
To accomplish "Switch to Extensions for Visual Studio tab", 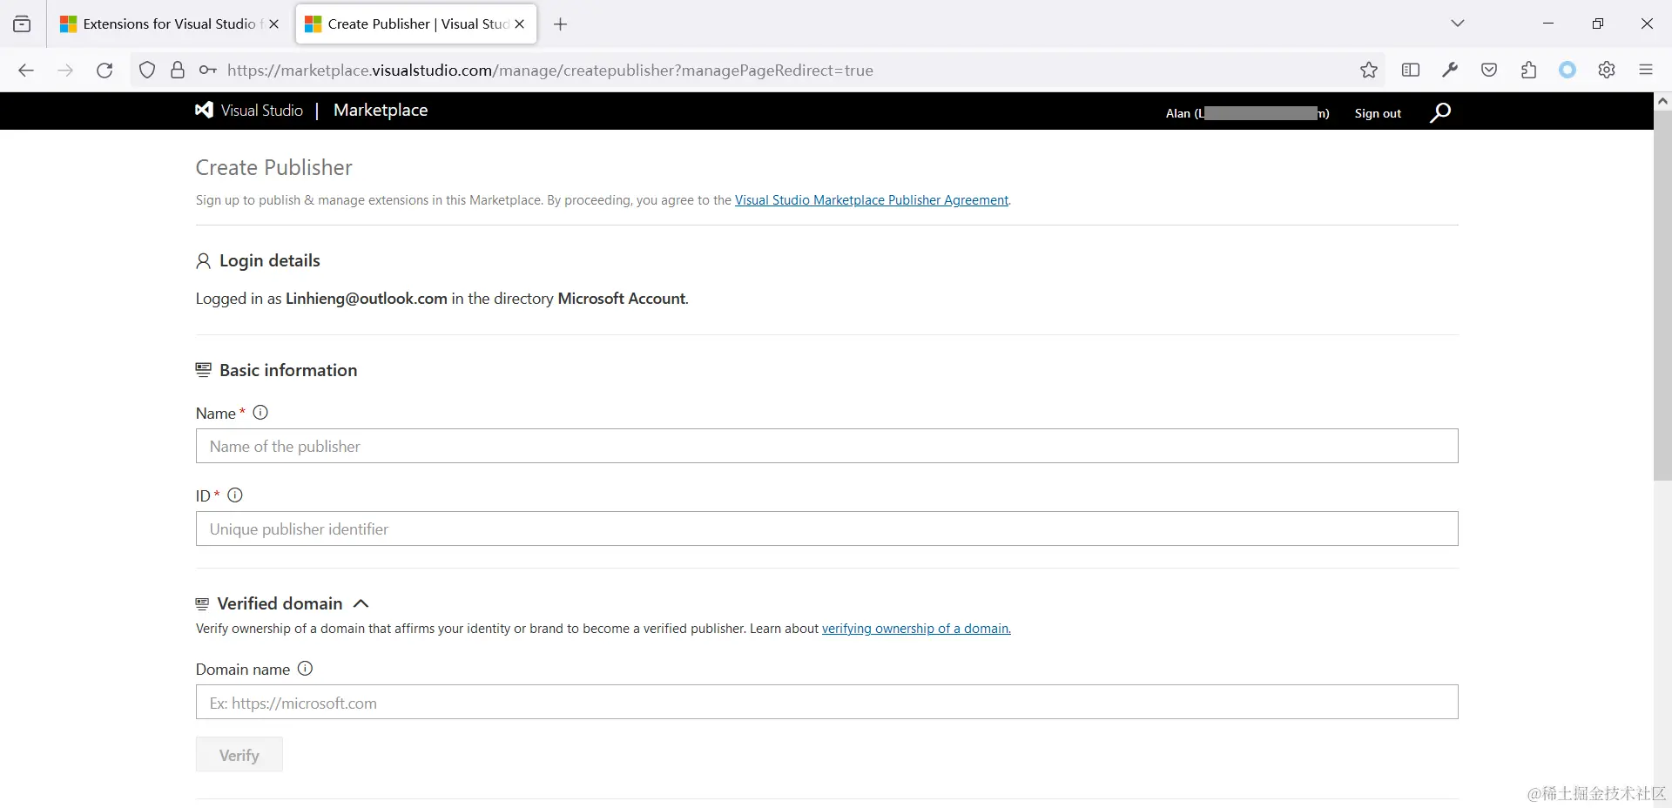I will point(169,24).
